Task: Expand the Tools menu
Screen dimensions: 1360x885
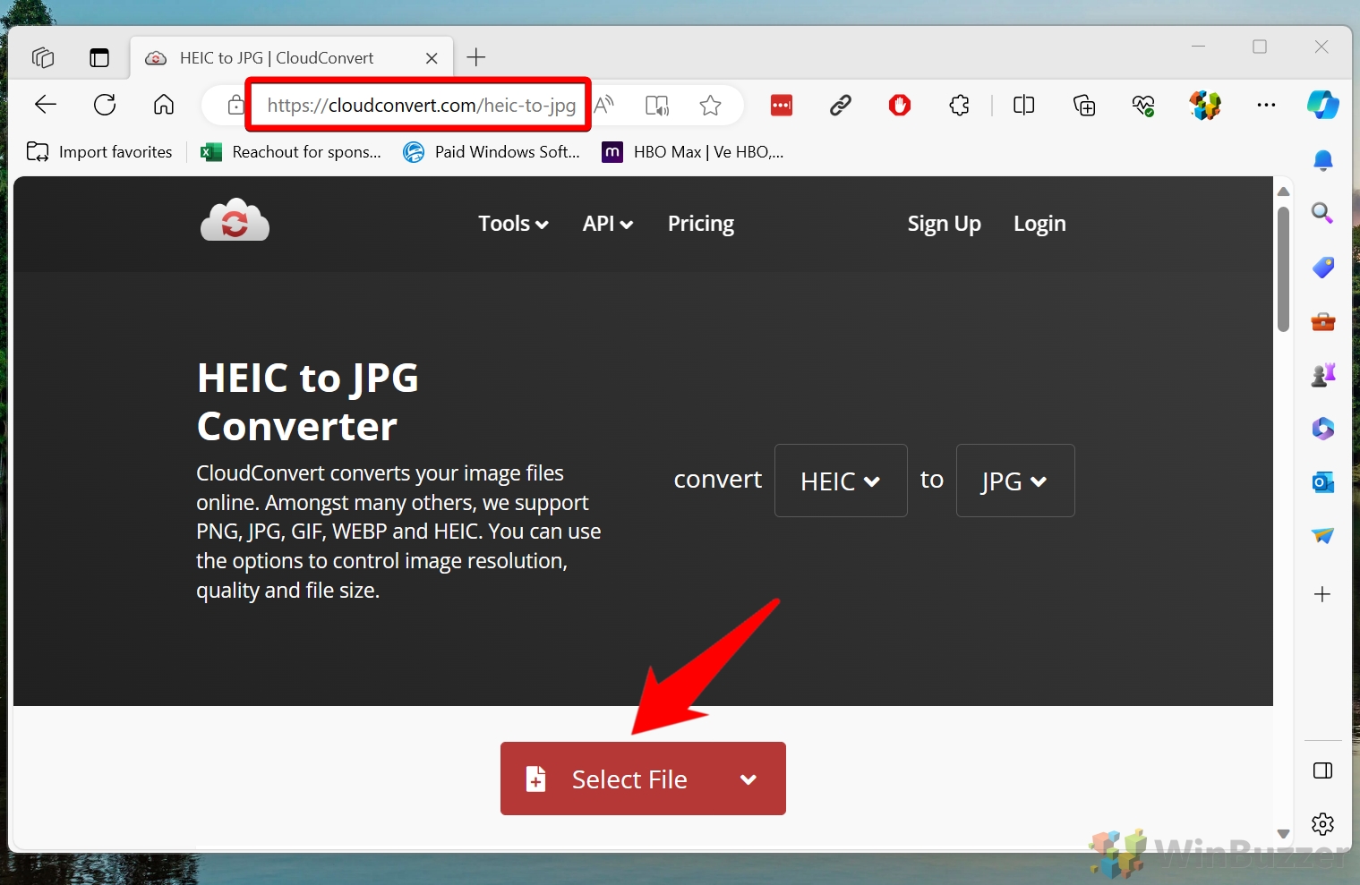Action: 513,224
